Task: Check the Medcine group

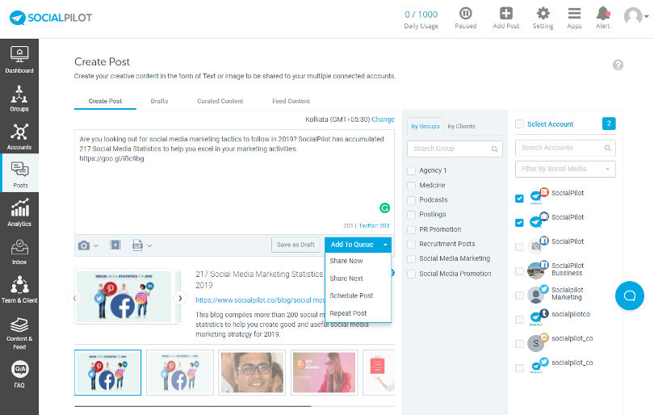Action: point(411,186)
